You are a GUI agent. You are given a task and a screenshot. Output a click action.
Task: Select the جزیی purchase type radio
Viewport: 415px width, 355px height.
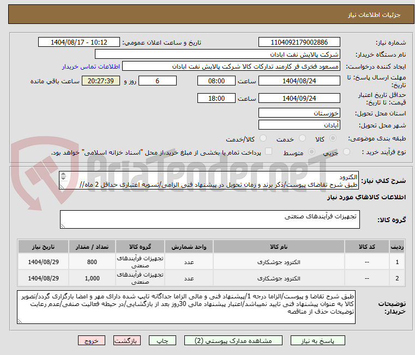[346, 152]
